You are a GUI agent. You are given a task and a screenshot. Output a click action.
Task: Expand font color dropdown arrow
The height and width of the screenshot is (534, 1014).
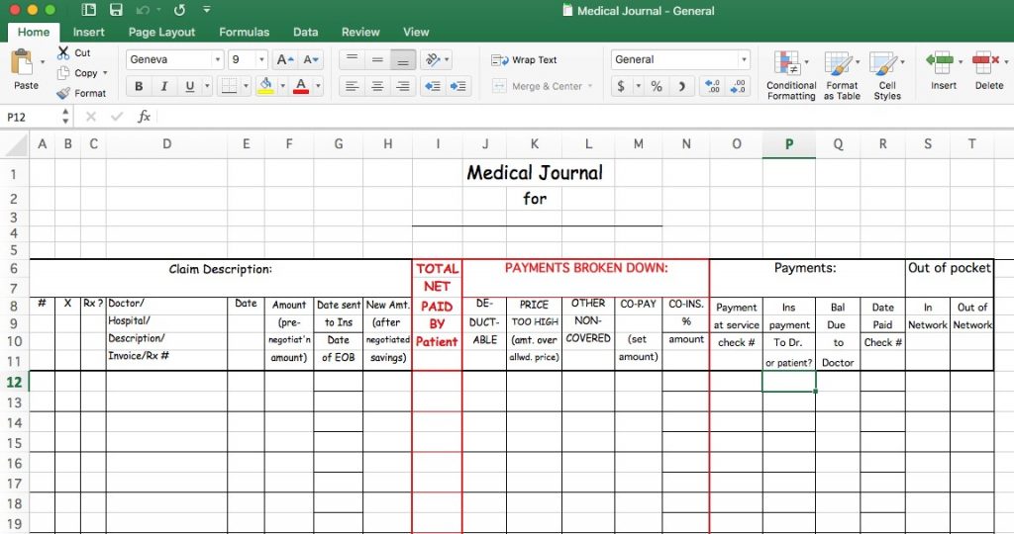point(318,86)
